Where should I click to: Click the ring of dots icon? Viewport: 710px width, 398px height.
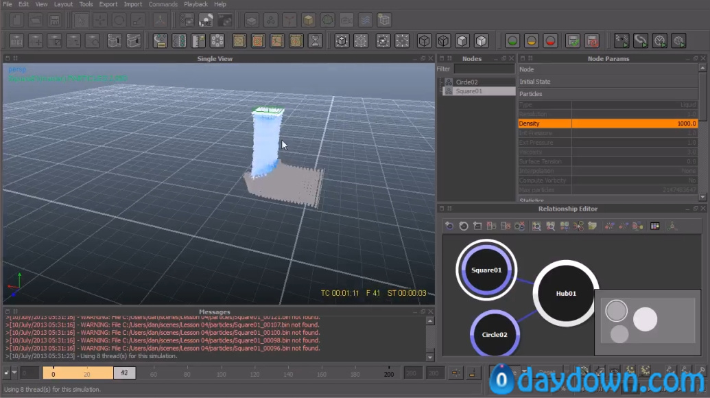tap(217, 40)
